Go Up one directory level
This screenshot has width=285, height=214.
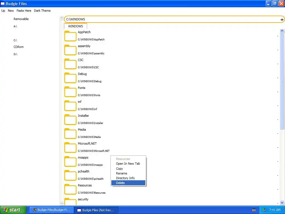pos(3,11)
